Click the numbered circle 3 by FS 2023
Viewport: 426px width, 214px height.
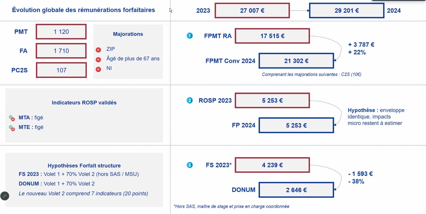[x=190, y=165]
